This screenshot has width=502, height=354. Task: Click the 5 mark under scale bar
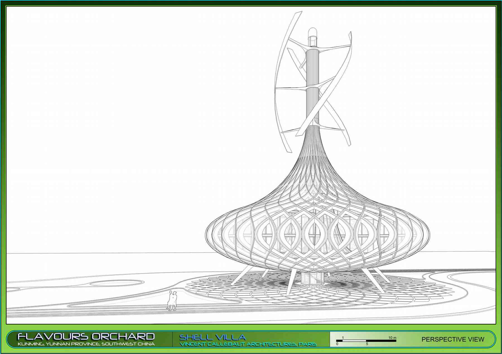point(367,344)
